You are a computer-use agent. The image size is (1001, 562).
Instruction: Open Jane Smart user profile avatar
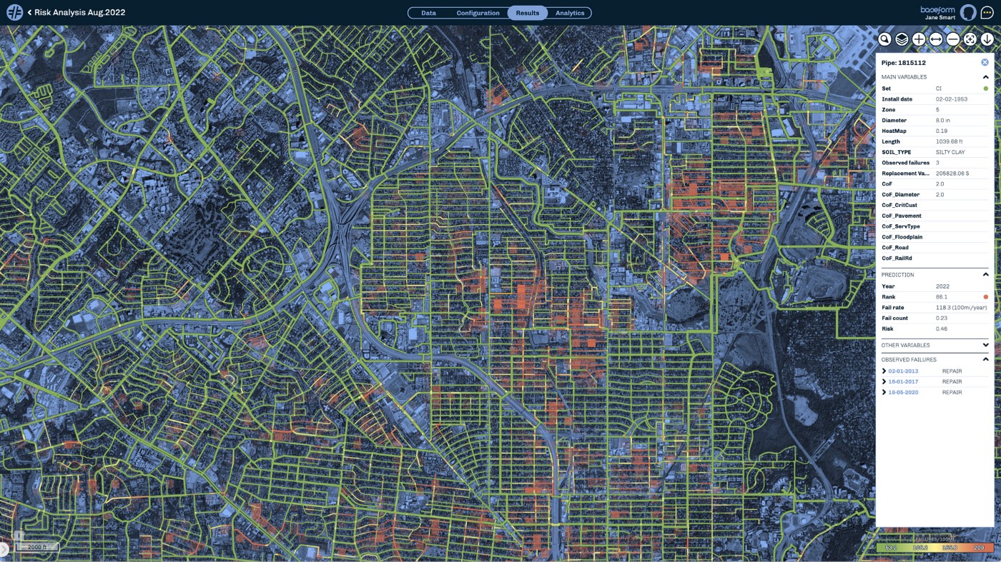pyautogui.click(x=967, y=13)
